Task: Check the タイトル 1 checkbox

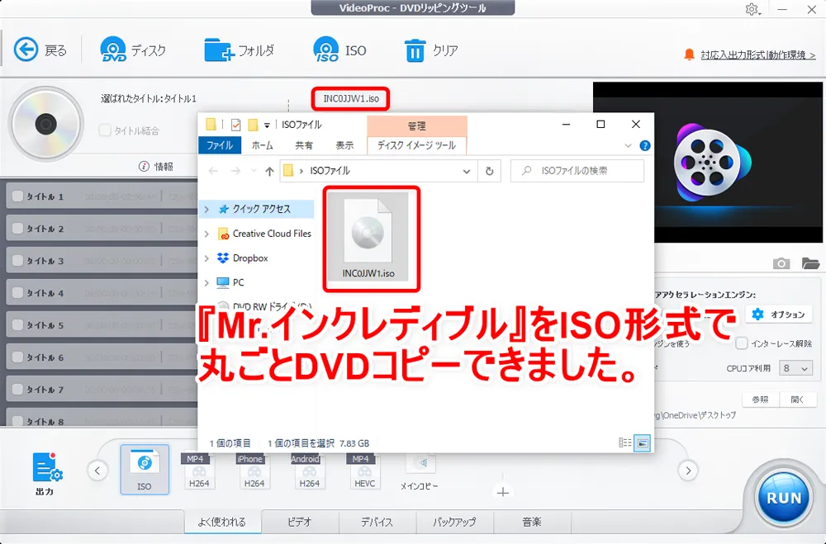Action: (18, 196)
